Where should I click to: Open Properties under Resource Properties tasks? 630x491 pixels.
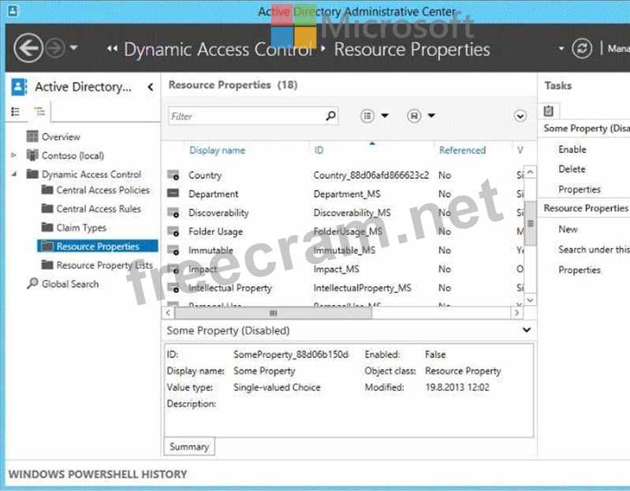tap(580, 270)
